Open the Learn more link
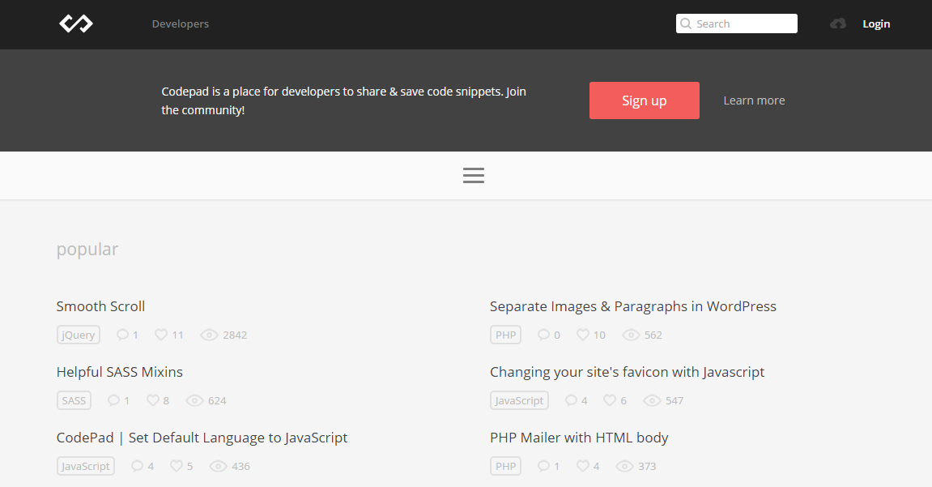 pyautogui.click(x=754, y=100)
